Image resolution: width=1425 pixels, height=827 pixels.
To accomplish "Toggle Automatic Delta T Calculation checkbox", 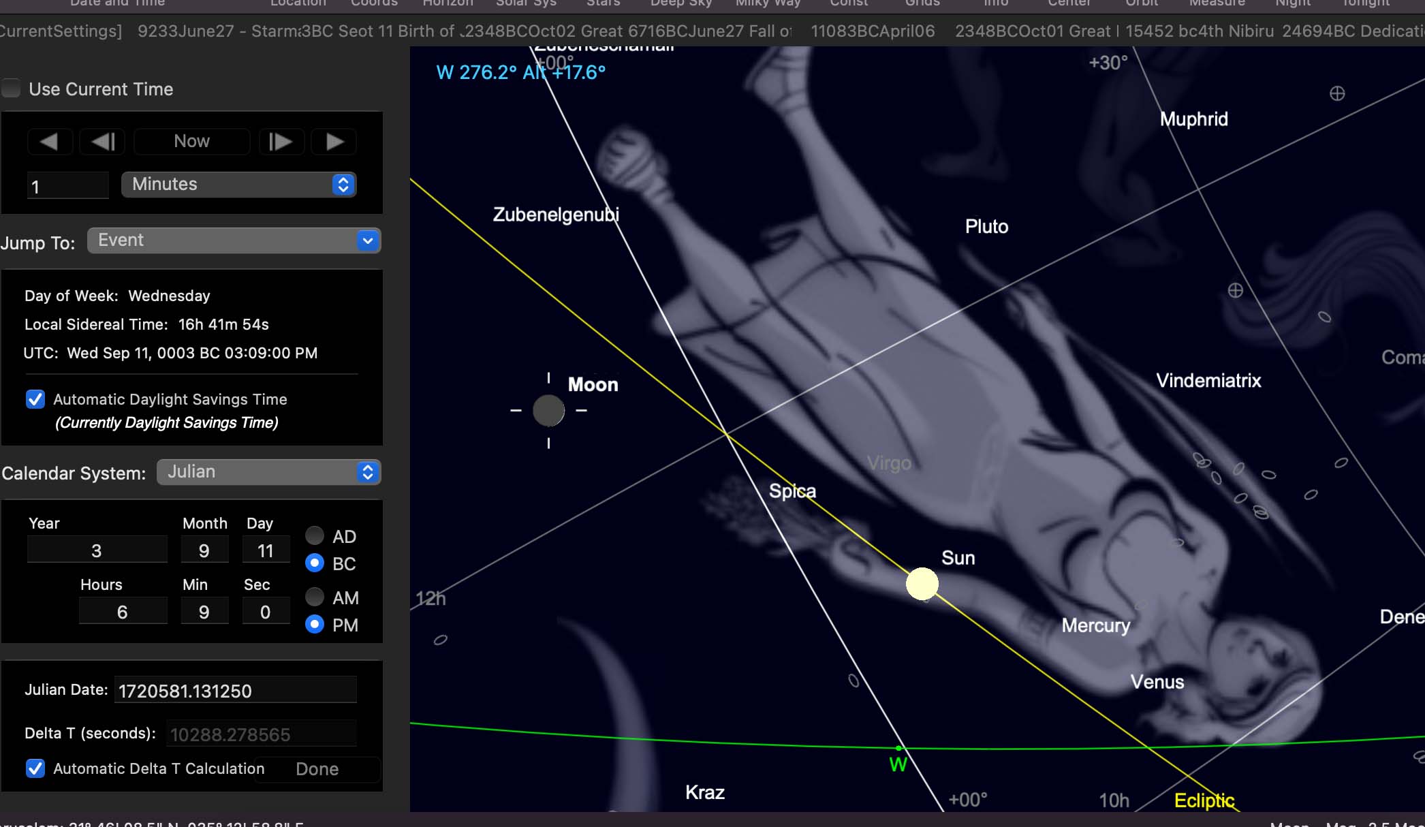I will click(x=35, y=768).
